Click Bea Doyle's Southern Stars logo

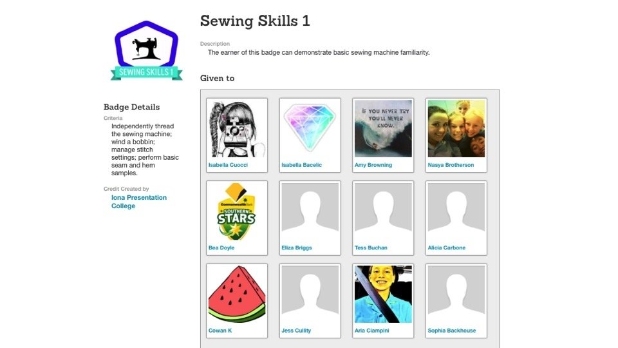pyautogui.click(x=237, y=211)
